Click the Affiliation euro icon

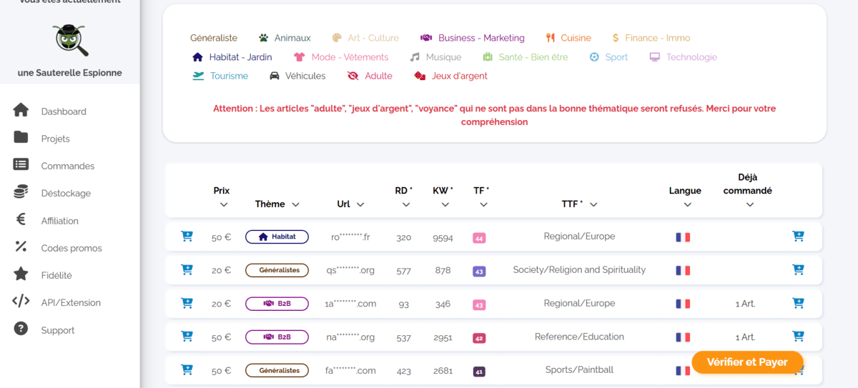[x=21, y=220]
